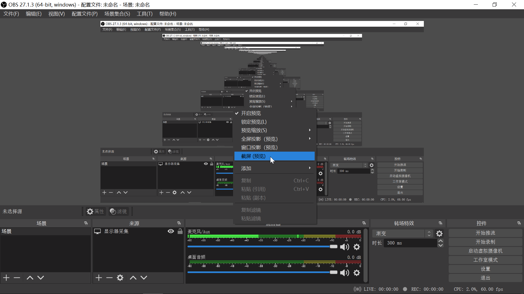Pop out the audio mixer dock panel
Viewport: 524px width, 294px height.
(364, 223)
